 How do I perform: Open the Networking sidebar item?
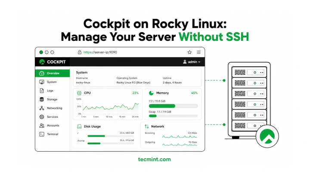(53, 108)
